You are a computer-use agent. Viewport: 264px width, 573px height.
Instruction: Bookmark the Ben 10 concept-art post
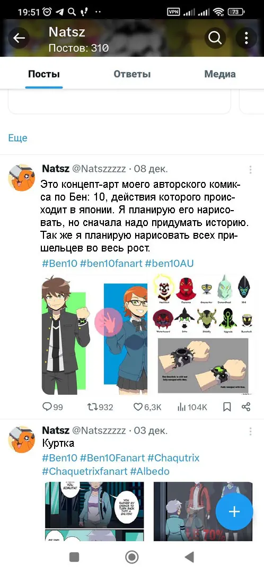tap(227, 407)
